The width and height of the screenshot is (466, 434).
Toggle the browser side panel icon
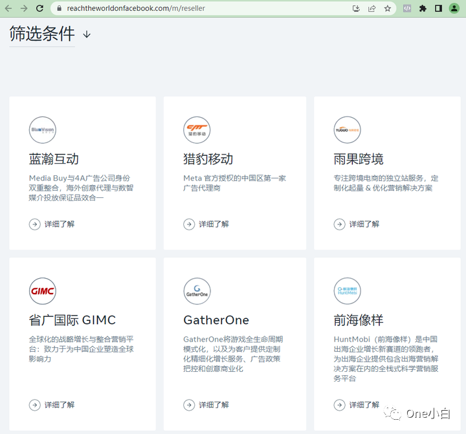coord(438,8)
